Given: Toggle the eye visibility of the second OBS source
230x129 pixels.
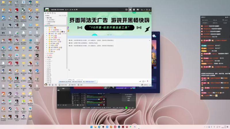Looking at the screenshot, I should click(82, 95).
